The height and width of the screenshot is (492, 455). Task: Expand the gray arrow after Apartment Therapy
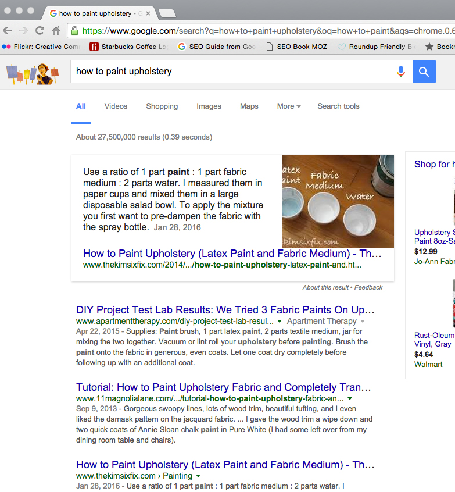363,321
